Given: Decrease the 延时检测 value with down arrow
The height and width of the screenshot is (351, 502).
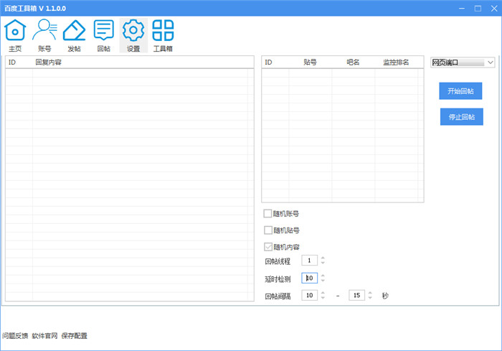Looking at the screenshot, I should pos(323,281).
